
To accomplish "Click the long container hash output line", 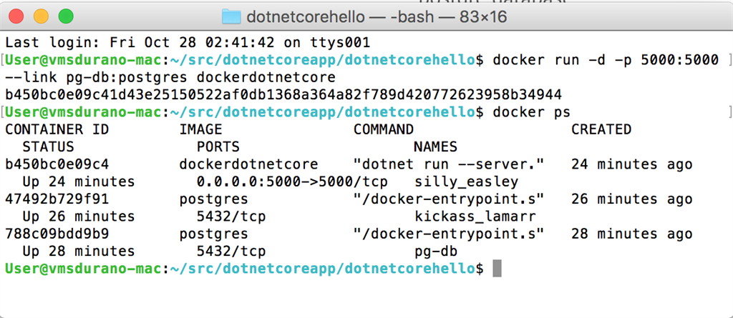I will click(x=283, y=94).
